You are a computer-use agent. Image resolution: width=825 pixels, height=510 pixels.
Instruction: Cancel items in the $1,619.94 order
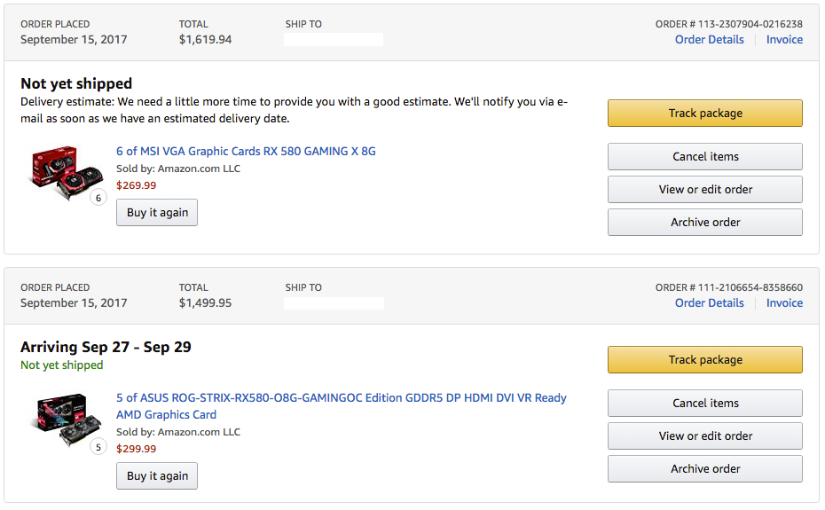[705, 157]
